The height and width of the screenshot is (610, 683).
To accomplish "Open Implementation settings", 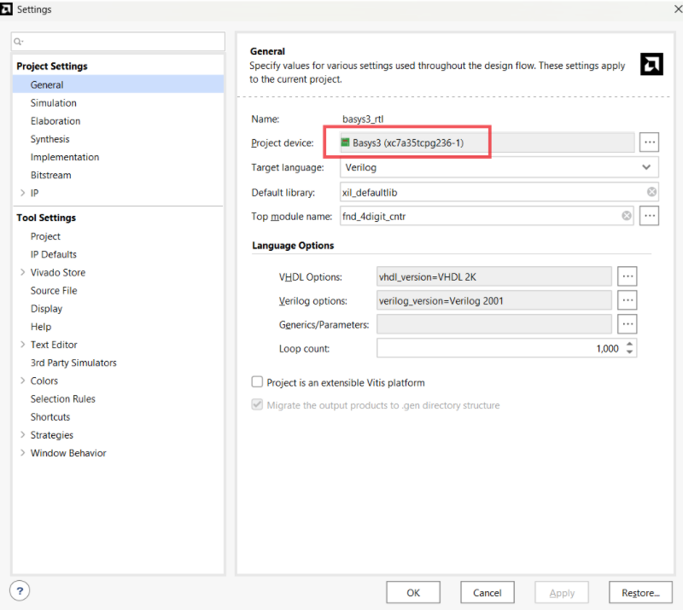I will [65, 157].
